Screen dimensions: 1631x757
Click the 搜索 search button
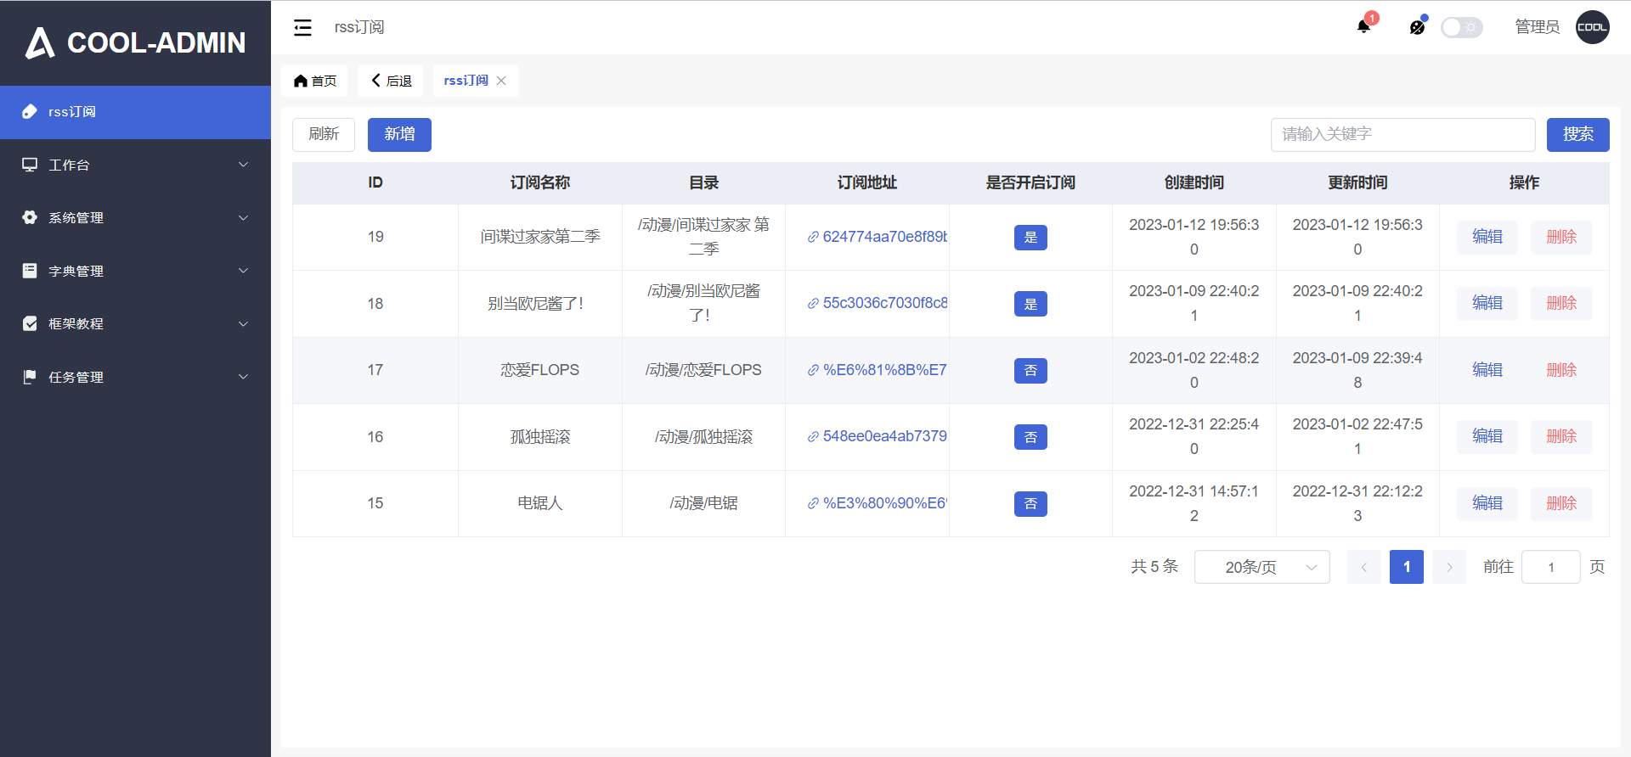pos(1577,135)
